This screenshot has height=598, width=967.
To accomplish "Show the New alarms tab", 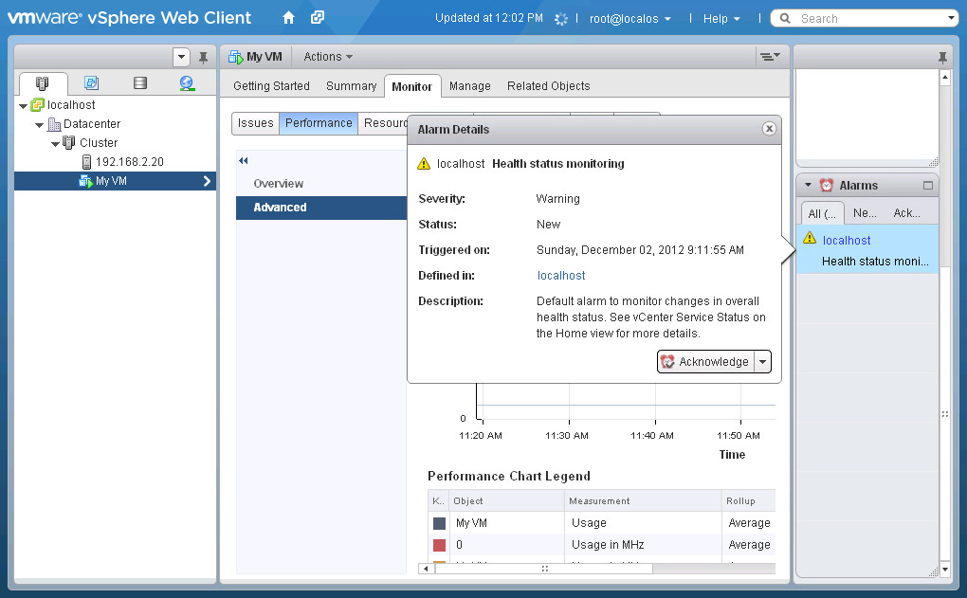I will [x=865, y=213].
